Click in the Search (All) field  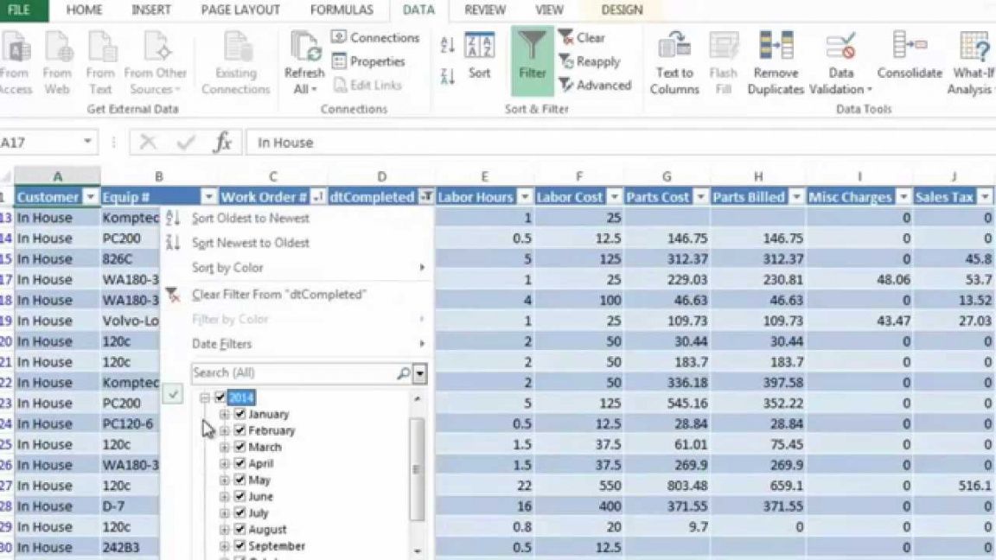[x=294, y=372]
